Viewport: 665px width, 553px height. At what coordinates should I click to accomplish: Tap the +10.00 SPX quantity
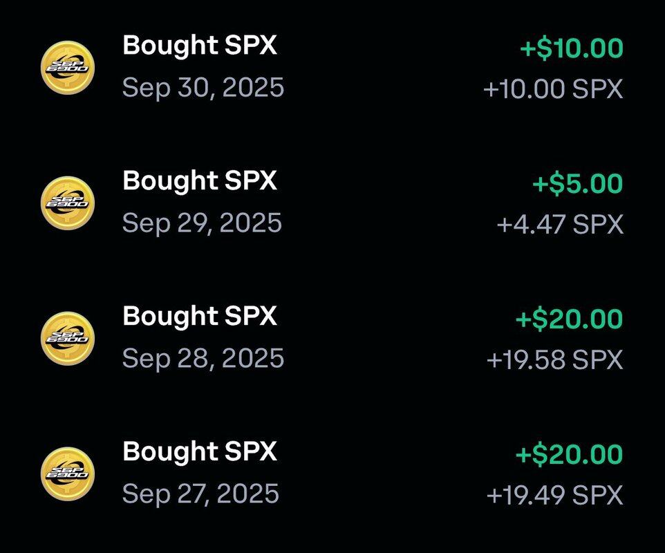click(553, 90)
